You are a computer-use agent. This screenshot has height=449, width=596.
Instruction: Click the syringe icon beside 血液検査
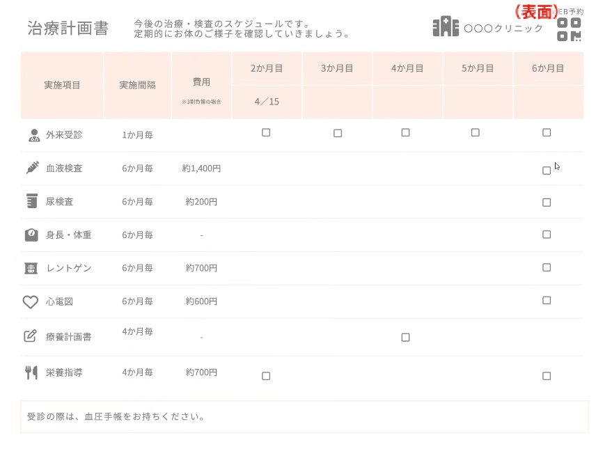tap(32, 168)
